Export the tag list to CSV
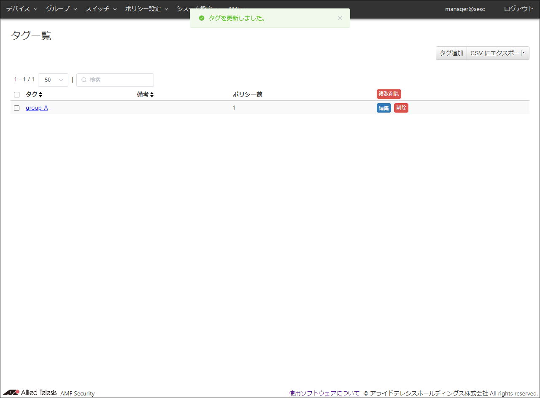The width and height of the screenshot is (540, 398). (498, 53)
